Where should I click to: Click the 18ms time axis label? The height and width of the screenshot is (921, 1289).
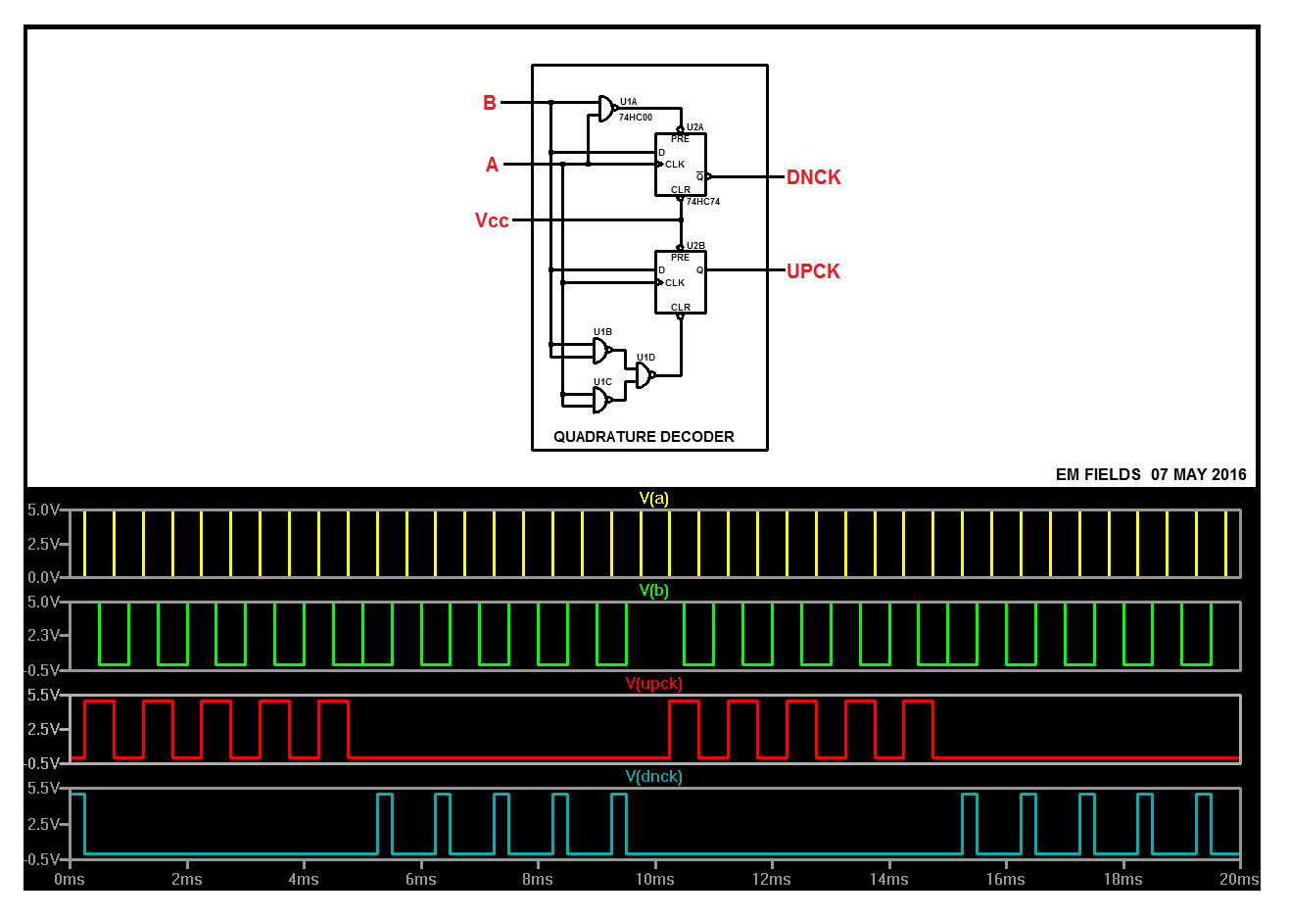click(x=1123, y=880)
